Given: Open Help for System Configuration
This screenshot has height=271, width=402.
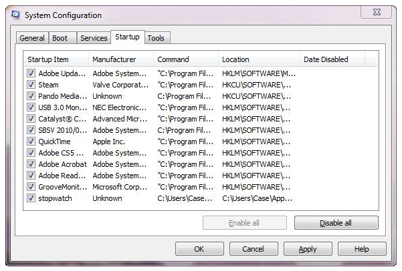Looking at the screenshot, I should pos(362,249).
